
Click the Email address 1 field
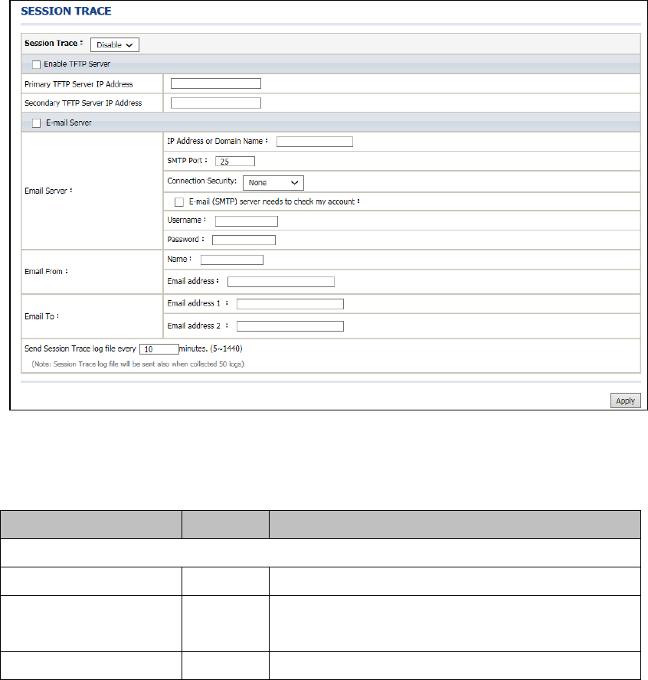point(290,304)
